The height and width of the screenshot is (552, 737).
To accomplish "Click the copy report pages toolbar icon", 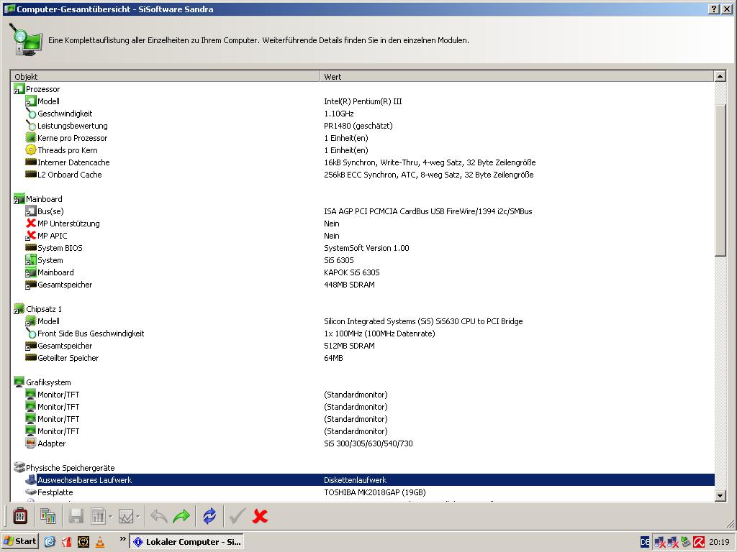I will (48, 516).
